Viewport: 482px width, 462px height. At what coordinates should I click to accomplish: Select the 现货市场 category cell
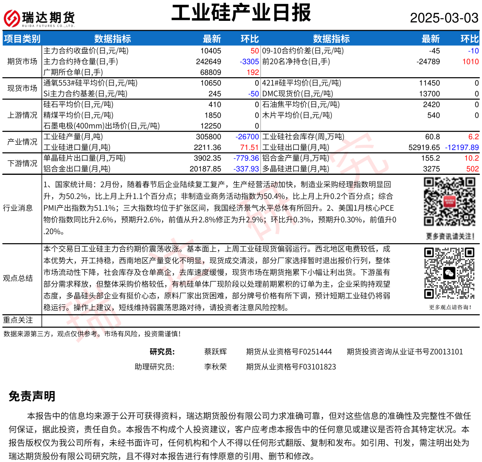(22, 88)
